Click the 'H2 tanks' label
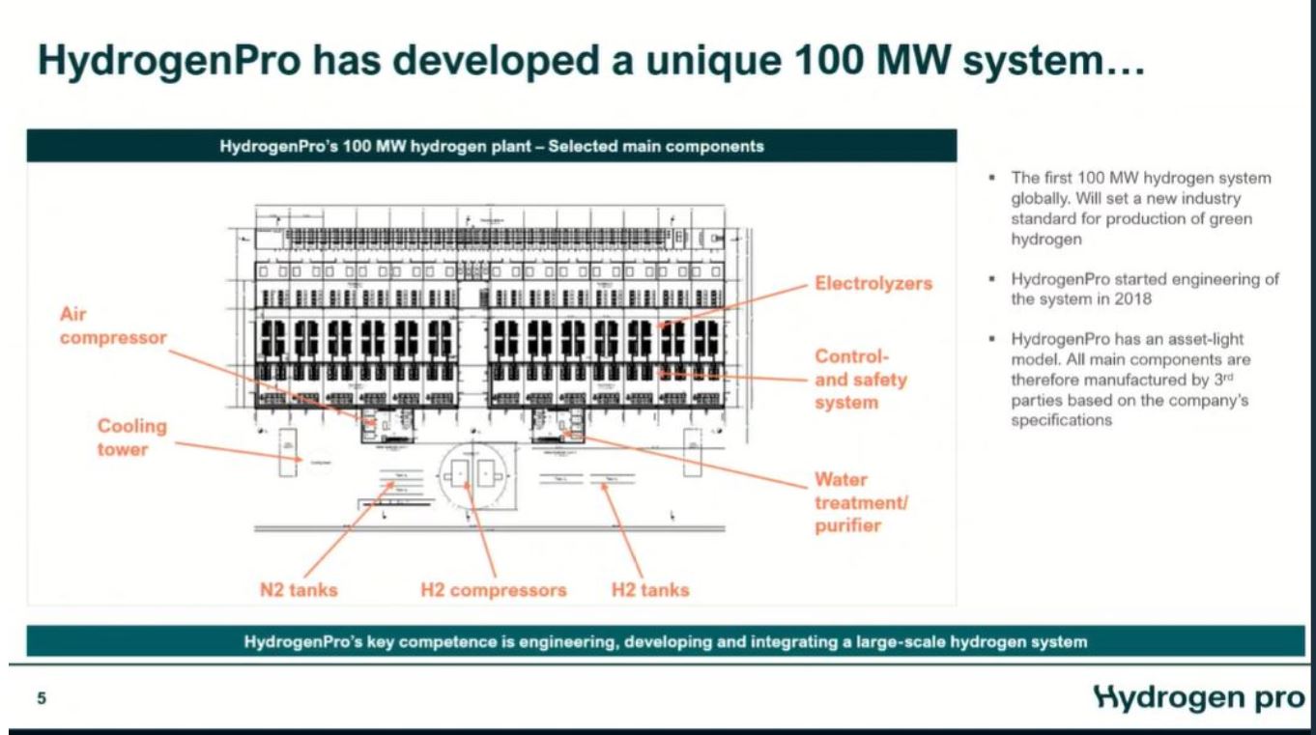 coord(651,586)
